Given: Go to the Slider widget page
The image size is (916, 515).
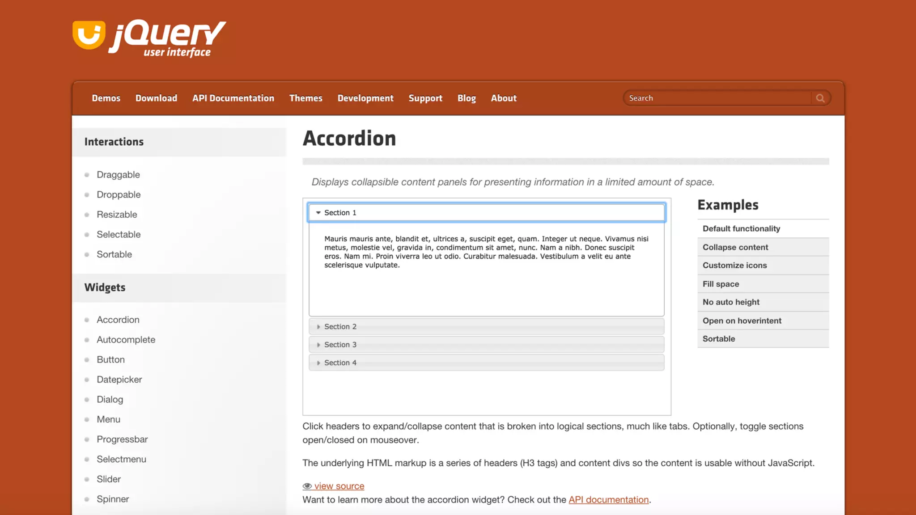Looking at the screenshot, I should [x=109, y=479].
